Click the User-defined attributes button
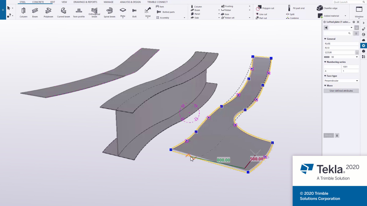The width and height of the screenshot is (367, 206). (341, 91)
